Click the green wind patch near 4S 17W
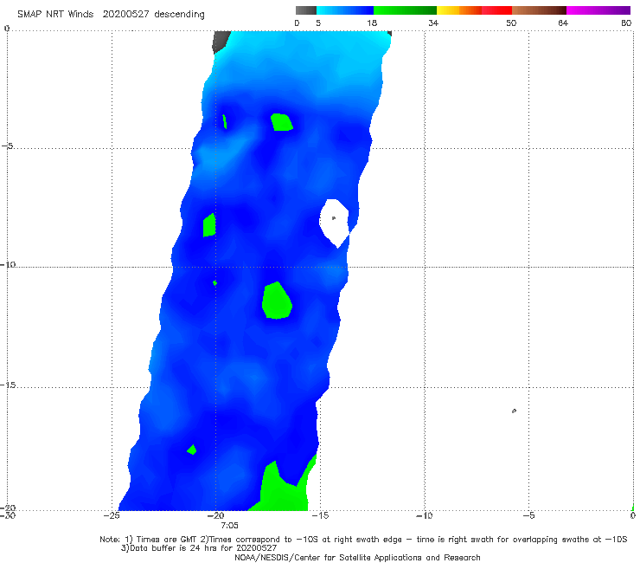Image resolution: width=640 pixels, height=563 pixels. (x=281, y=122)
